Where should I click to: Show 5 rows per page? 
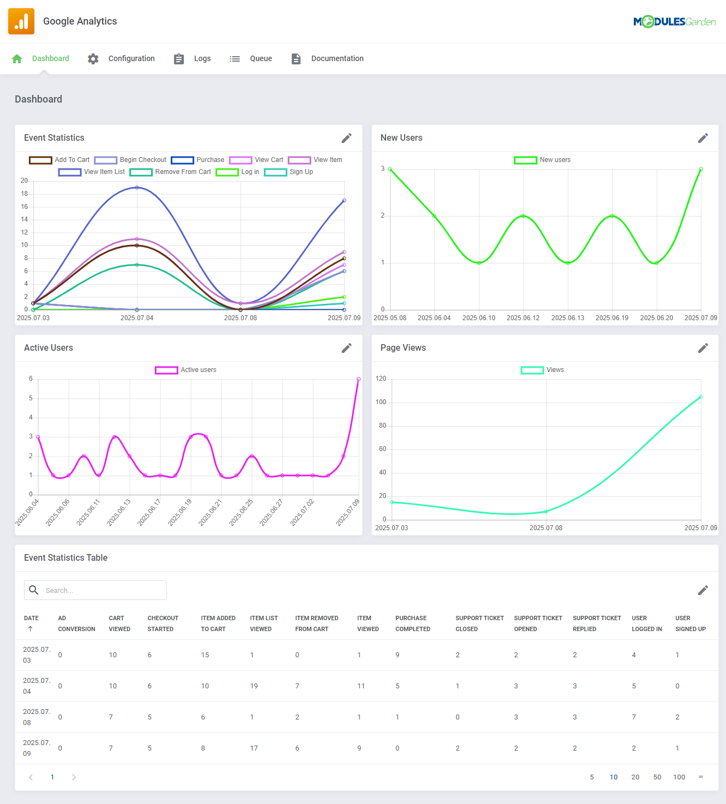pos(592,777)
